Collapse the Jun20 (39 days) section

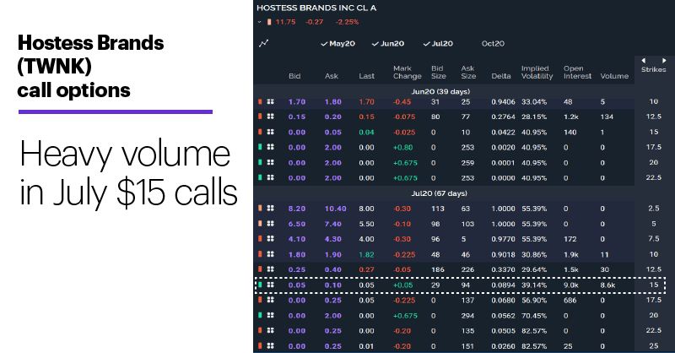click(x=440, y=91)
